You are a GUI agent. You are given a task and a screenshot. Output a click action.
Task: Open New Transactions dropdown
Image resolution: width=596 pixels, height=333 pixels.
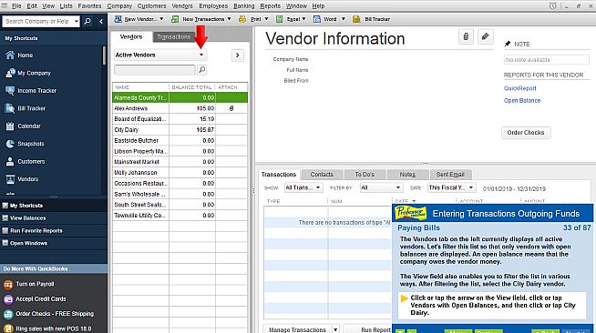click(229, 19)
